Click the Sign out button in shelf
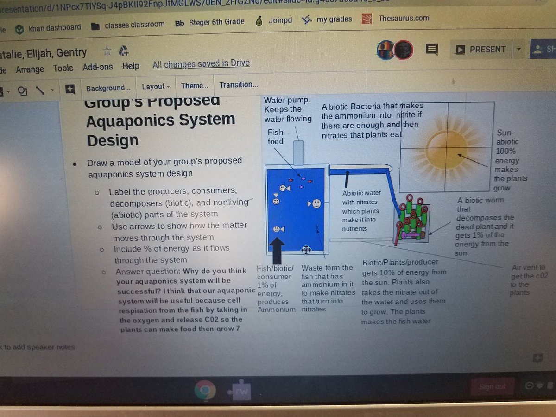Screen dimensions: 556x417 click(x=492, y=386)
